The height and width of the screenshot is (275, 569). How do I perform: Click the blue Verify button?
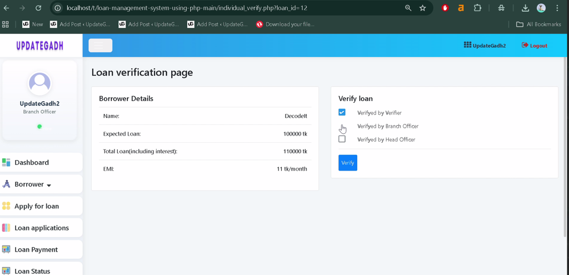tap(348, 163)
